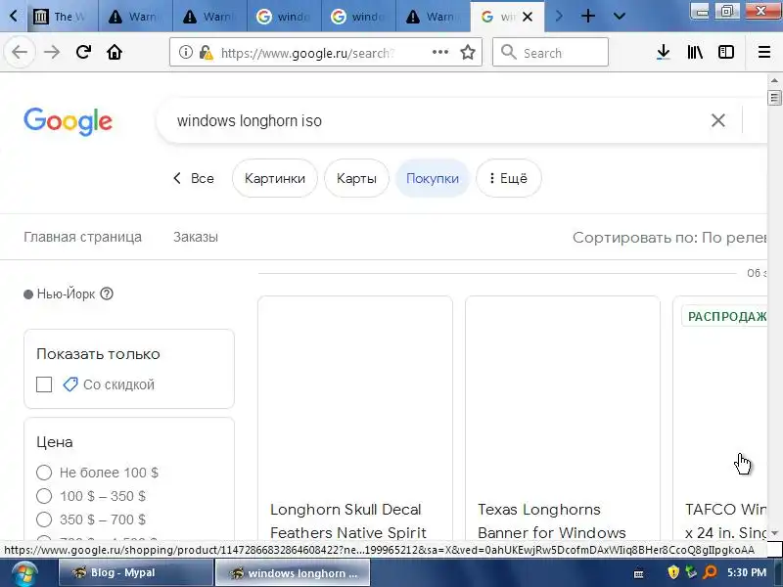This screenshot has width=783, height=587.
Task: Open the Заказы link
Action: [x=196, y=237]
